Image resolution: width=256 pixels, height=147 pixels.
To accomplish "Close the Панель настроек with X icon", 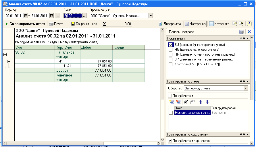I will pos(249,32).
